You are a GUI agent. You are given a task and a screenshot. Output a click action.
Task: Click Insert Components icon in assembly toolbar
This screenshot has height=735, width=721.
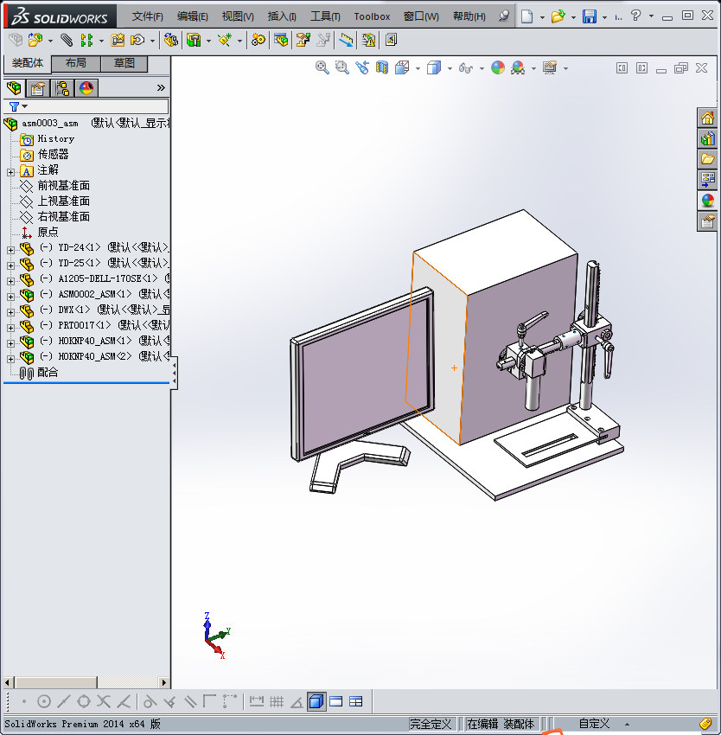point(35,41)
